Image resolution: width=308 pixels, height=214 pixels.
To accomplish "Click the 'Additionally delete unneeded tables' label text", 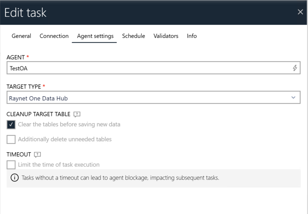I will [x=65, y=139].
